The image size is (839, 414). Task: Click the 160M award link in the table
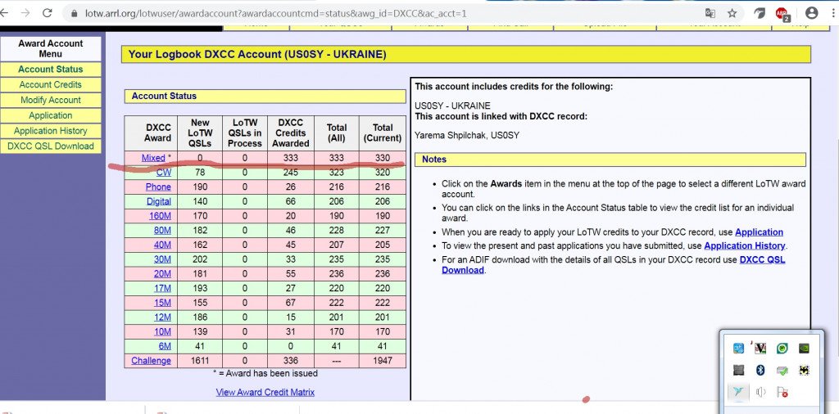point(158,216)
